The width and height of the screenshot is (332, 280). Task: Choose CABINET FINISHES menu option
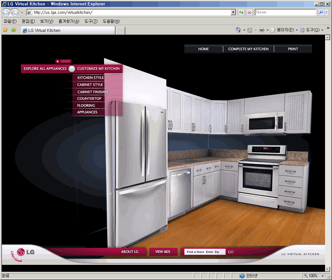click(93, 92)
